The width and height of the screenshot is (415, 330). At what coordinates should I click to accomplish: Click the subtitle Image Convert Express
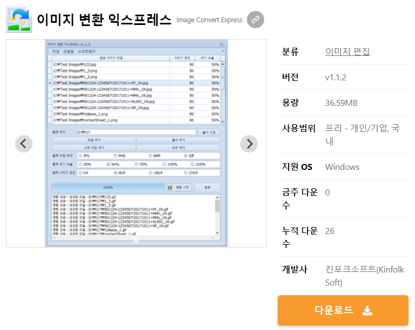pos(209,20)
